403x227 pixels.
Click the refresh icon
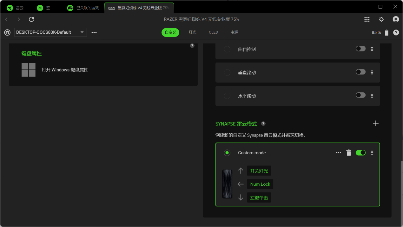pyautogui.click(x=31, y=19)
